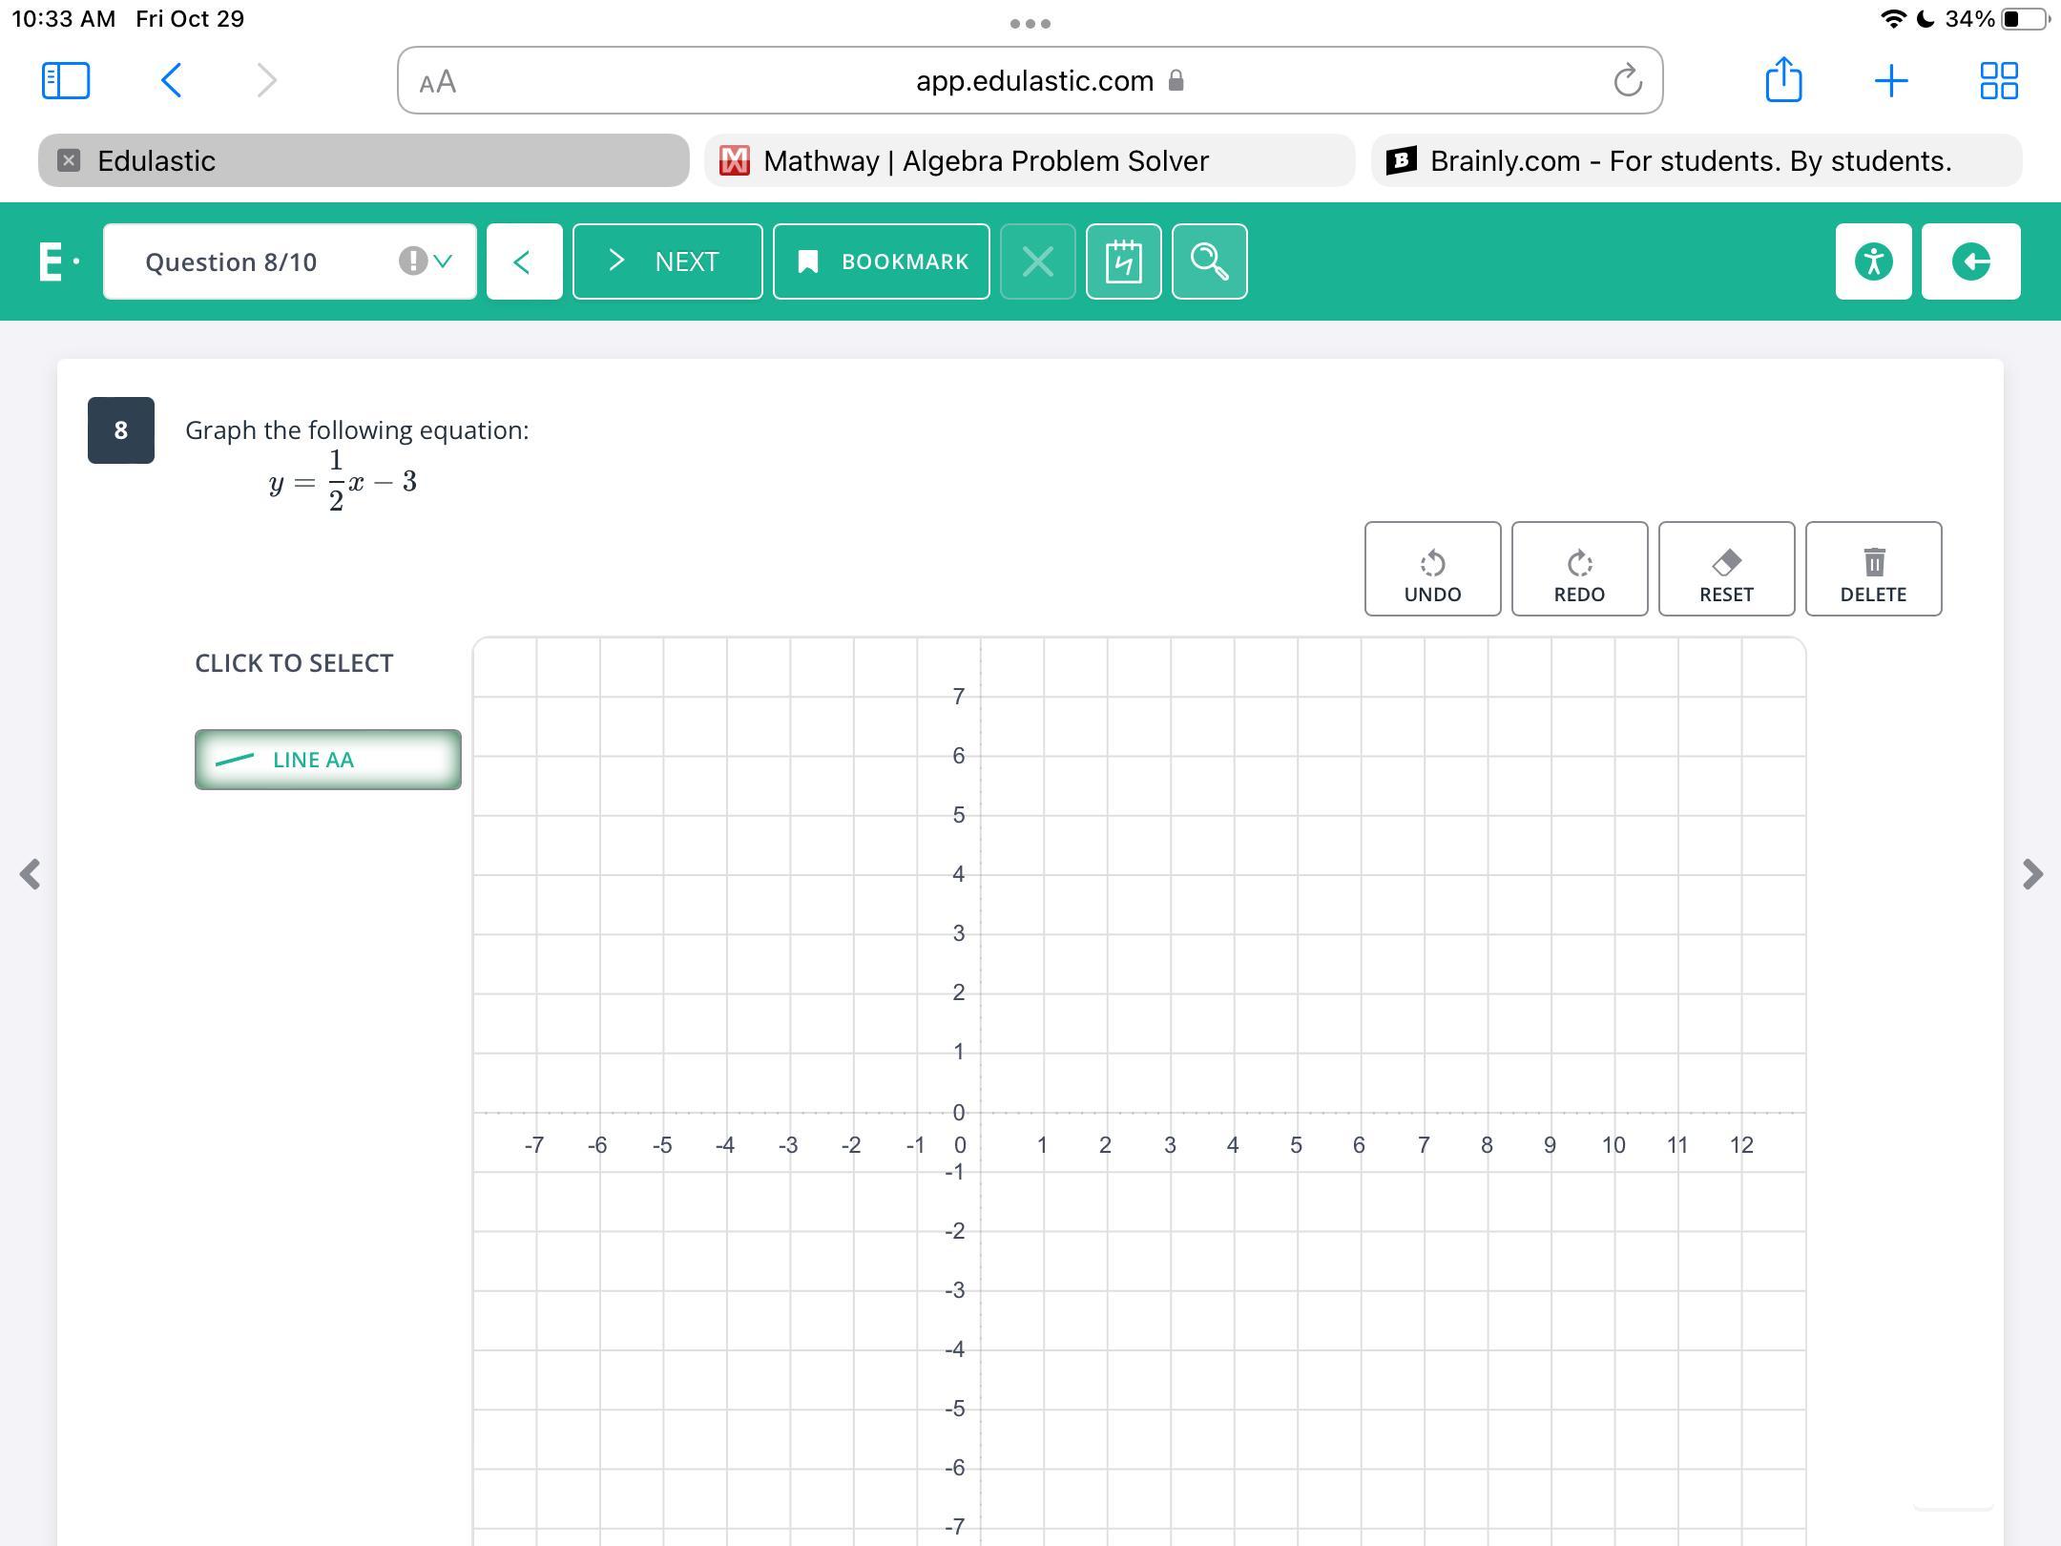
Task: Click the magnifier zoom tool icon
Action: [x=1209, y=261]
